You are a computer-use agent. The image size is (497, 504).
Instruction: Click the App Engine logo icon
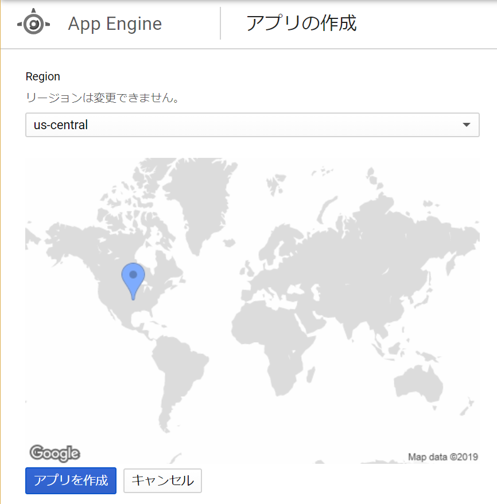pyautogui.click(x=33, y=24)
